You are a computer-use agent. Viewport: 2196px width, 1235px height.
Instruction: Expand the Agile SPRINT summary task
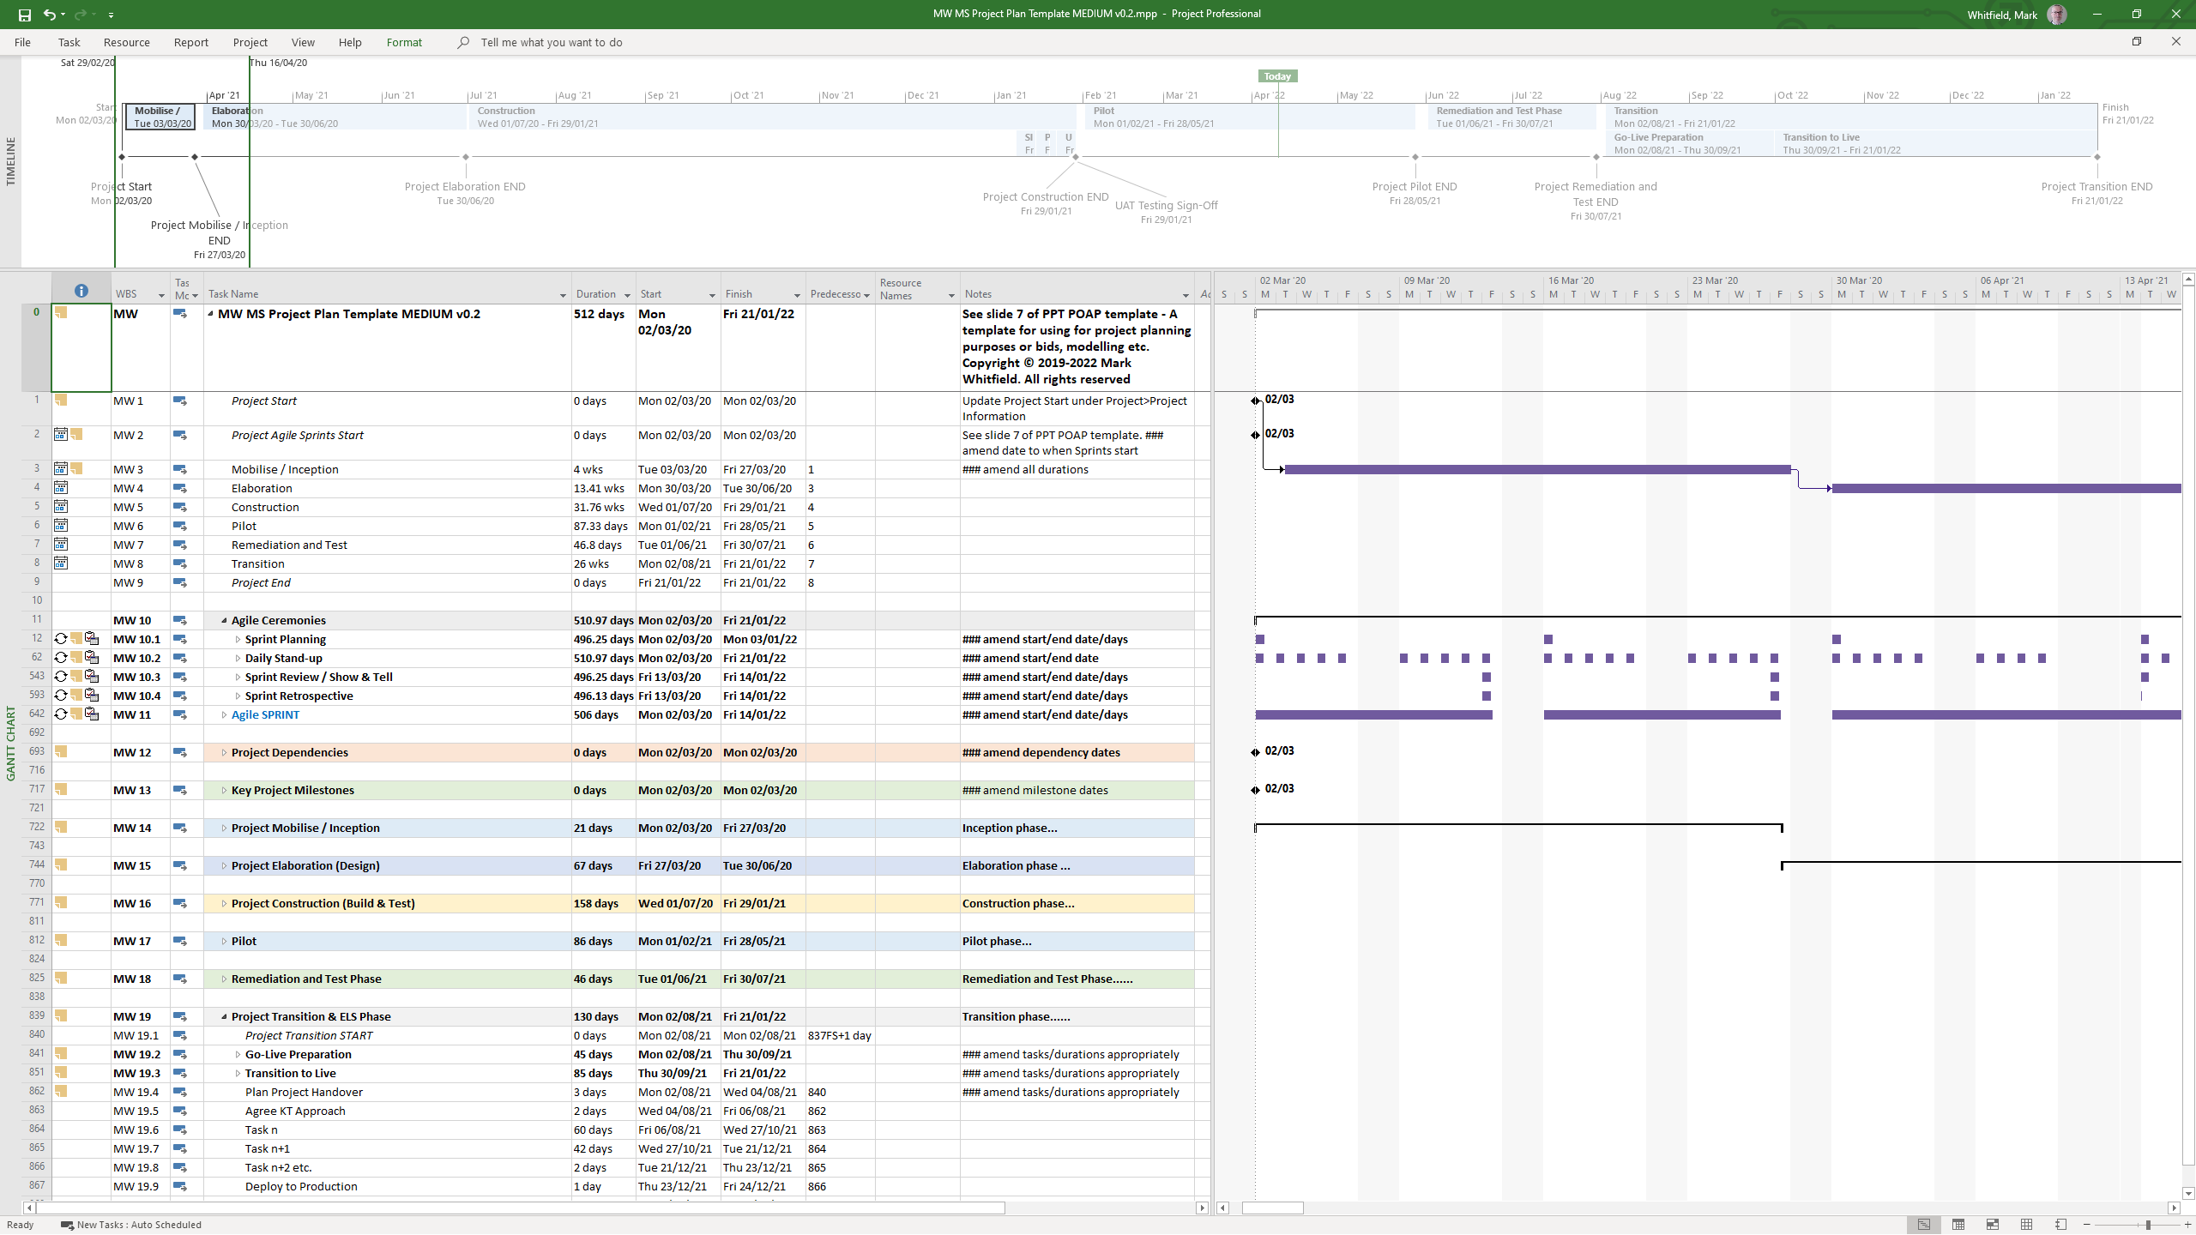(x=224, y=715)
